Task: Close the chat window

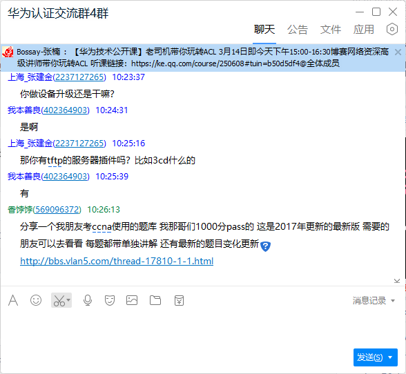Action: click(x=393, y=12)
